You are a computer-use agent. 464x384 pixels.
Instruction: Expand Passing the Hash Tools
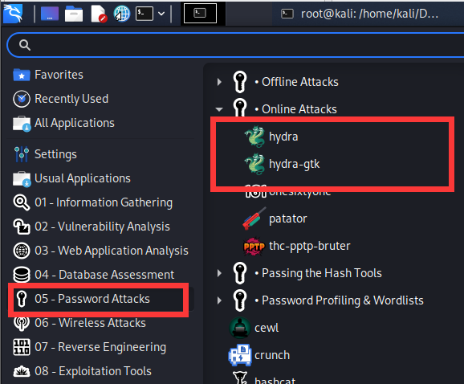tap(219, 273)
